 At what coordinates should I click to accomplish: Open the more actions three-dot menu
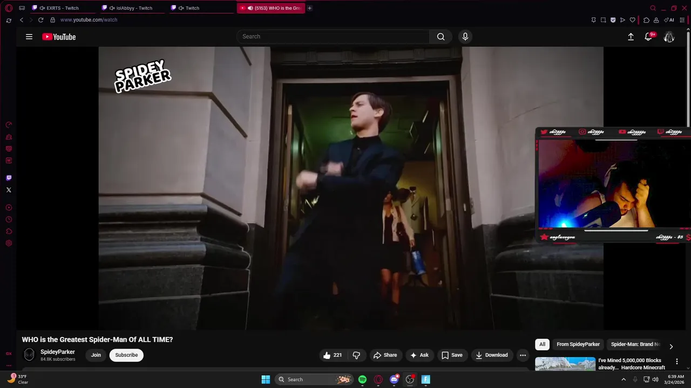tap(523, 355)
